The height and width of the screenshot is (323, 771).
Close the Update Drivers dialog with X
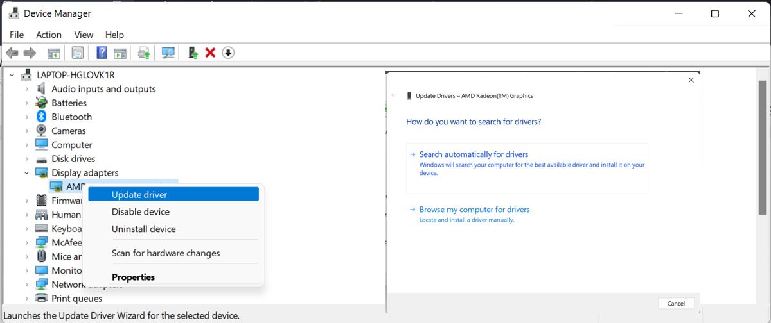click(x=691, y=80)
